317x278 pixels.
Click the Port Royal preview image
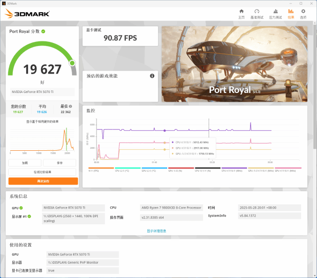click(234, 64)
